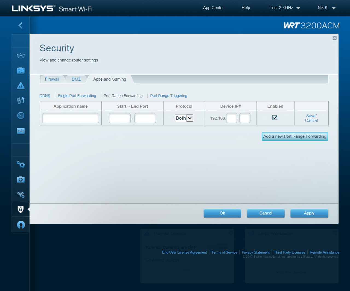
Task: Open the Wireless settings sidebar icon
Action: click(21, 195)
